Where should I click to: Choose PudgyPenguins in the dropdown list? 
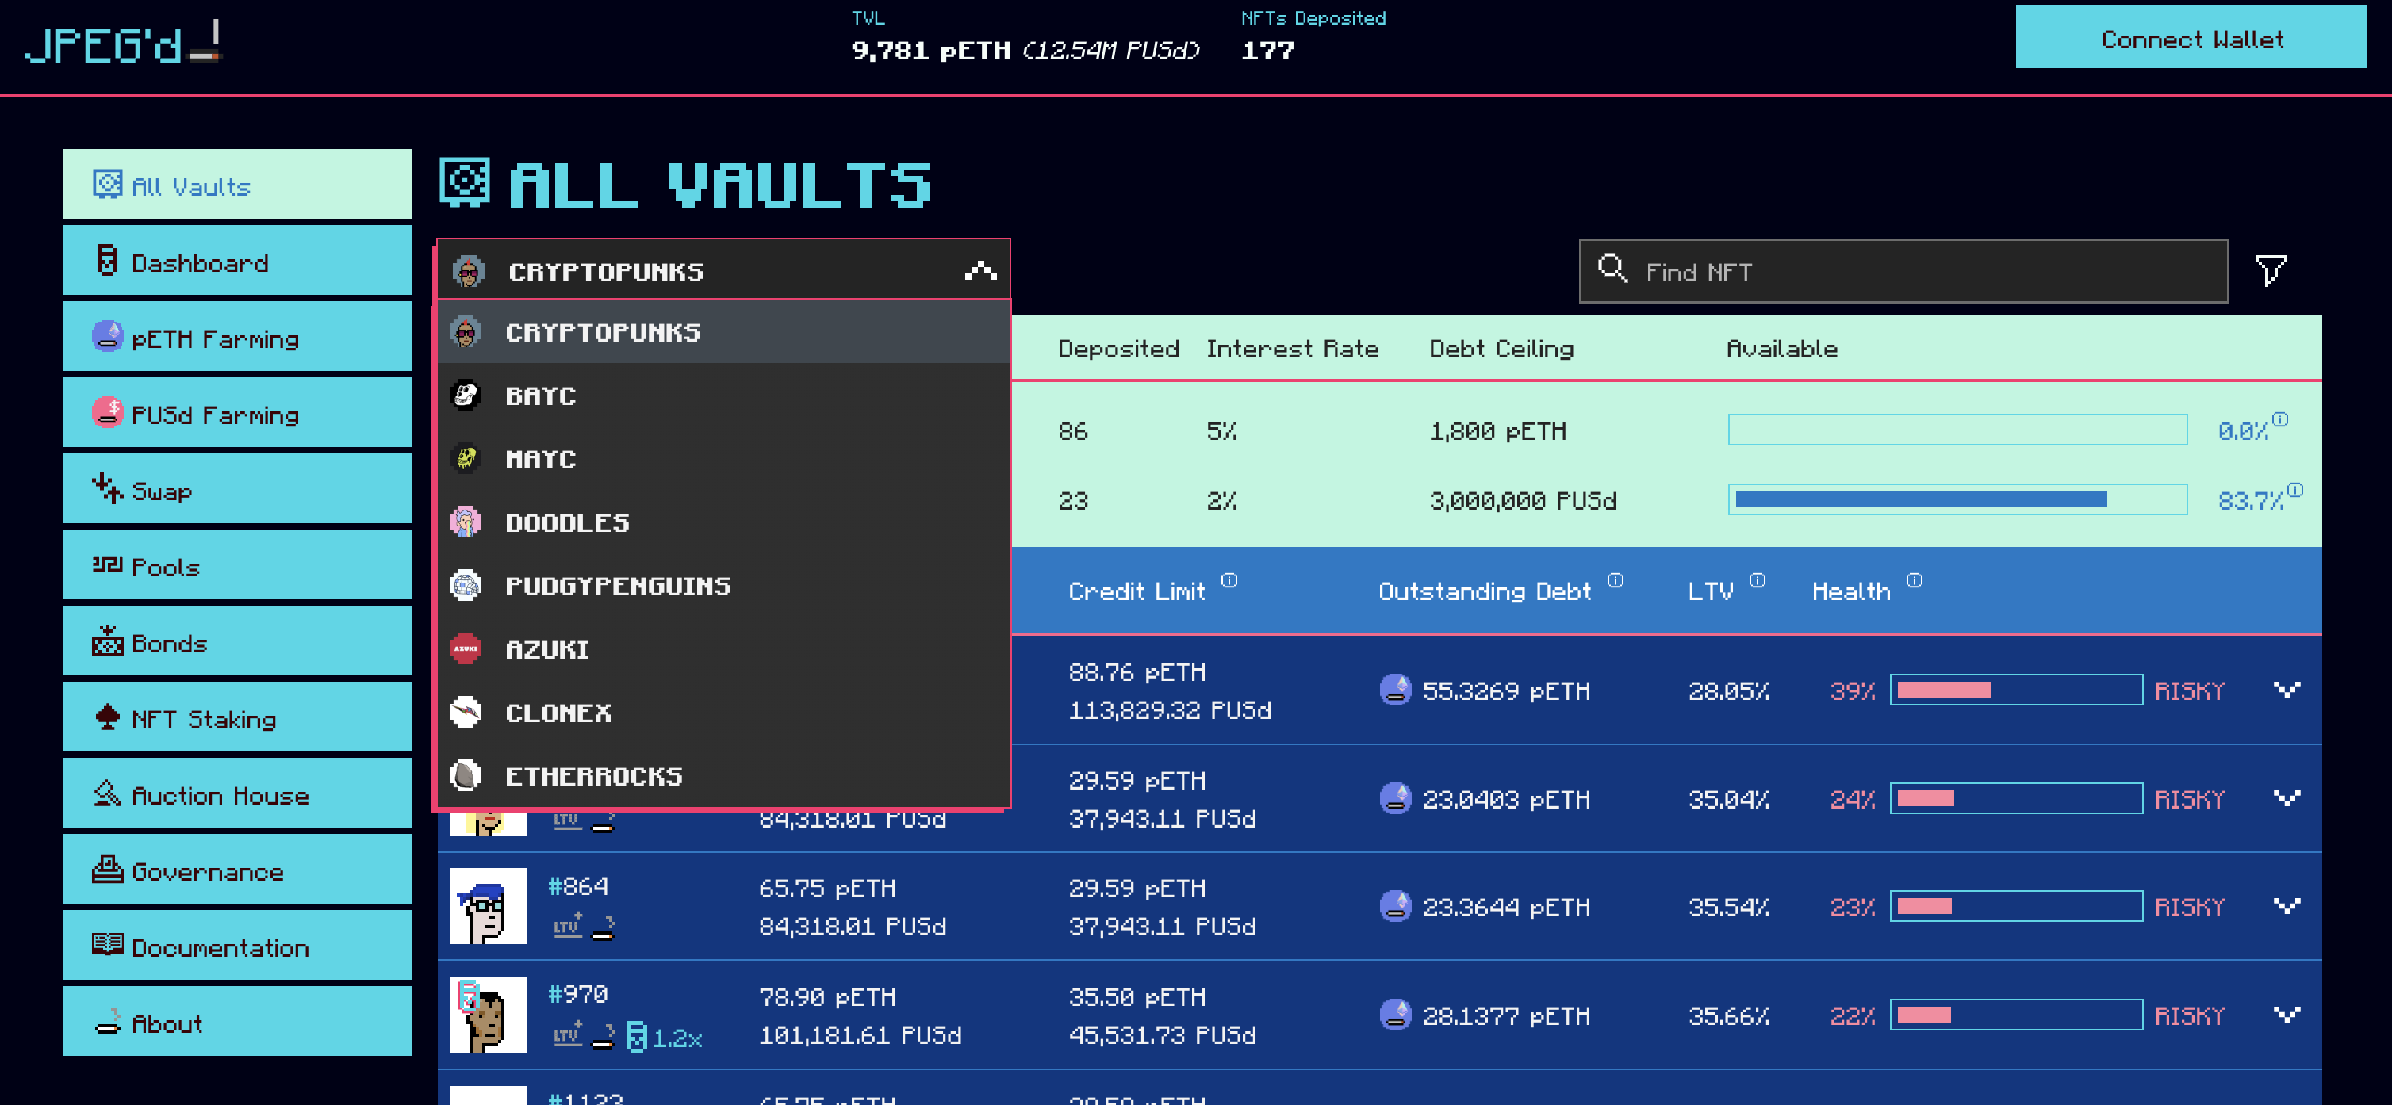tap(618, 586)
